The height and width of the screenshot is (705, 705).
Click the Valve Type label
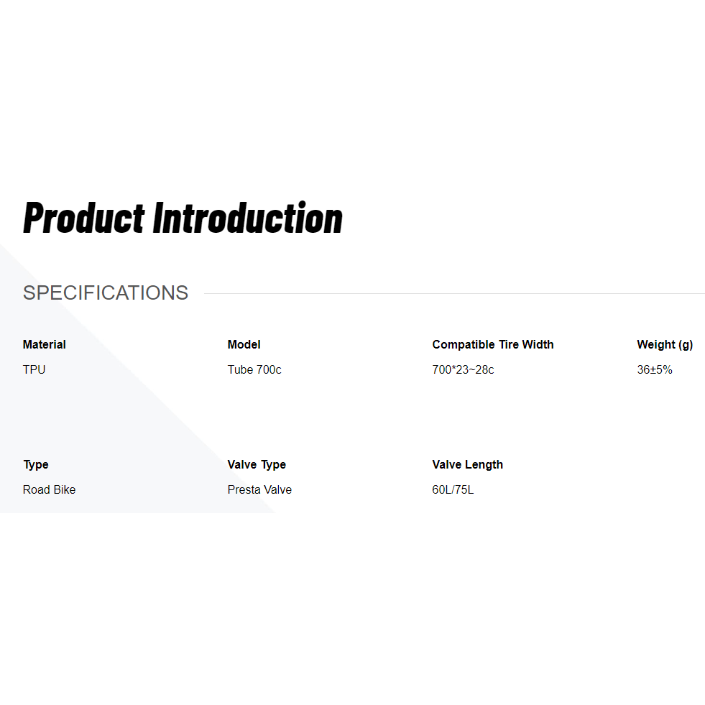tap(257, 465)
